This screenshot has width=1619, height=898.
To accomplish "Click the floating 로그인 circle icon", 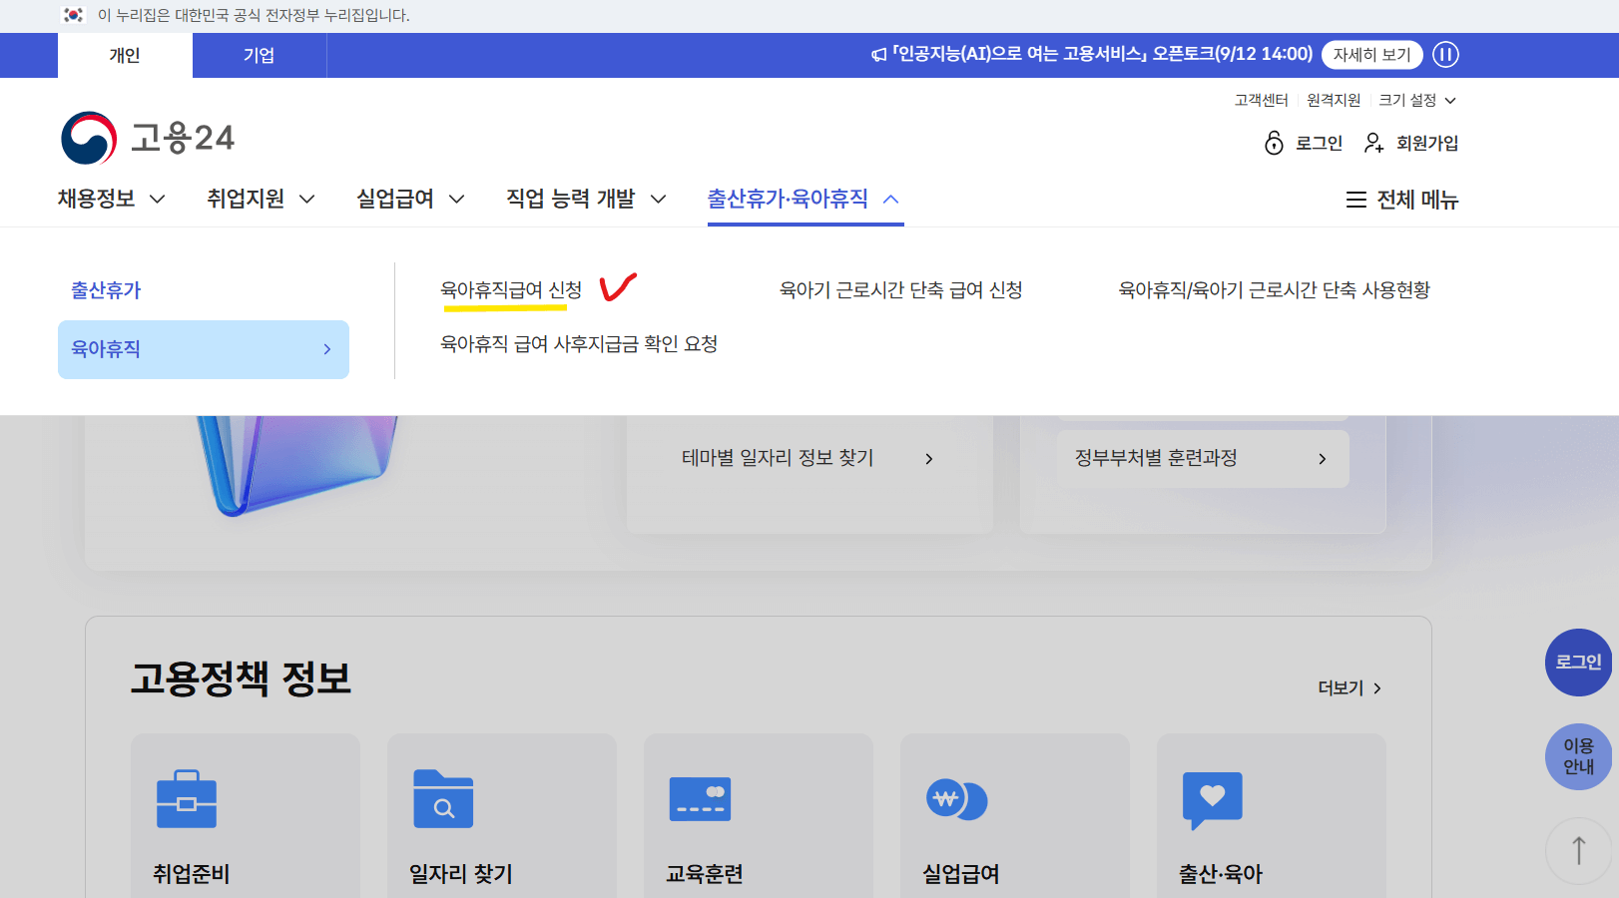I will coord(1578,663).
